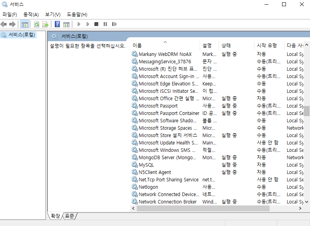Select the MySQL service

tap(217, 165)
